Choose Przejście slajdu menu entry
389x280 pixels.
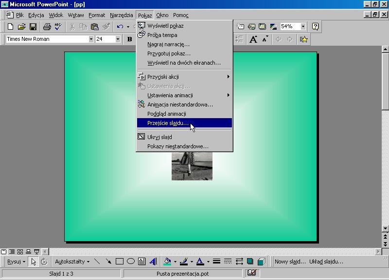pos(184,123)
